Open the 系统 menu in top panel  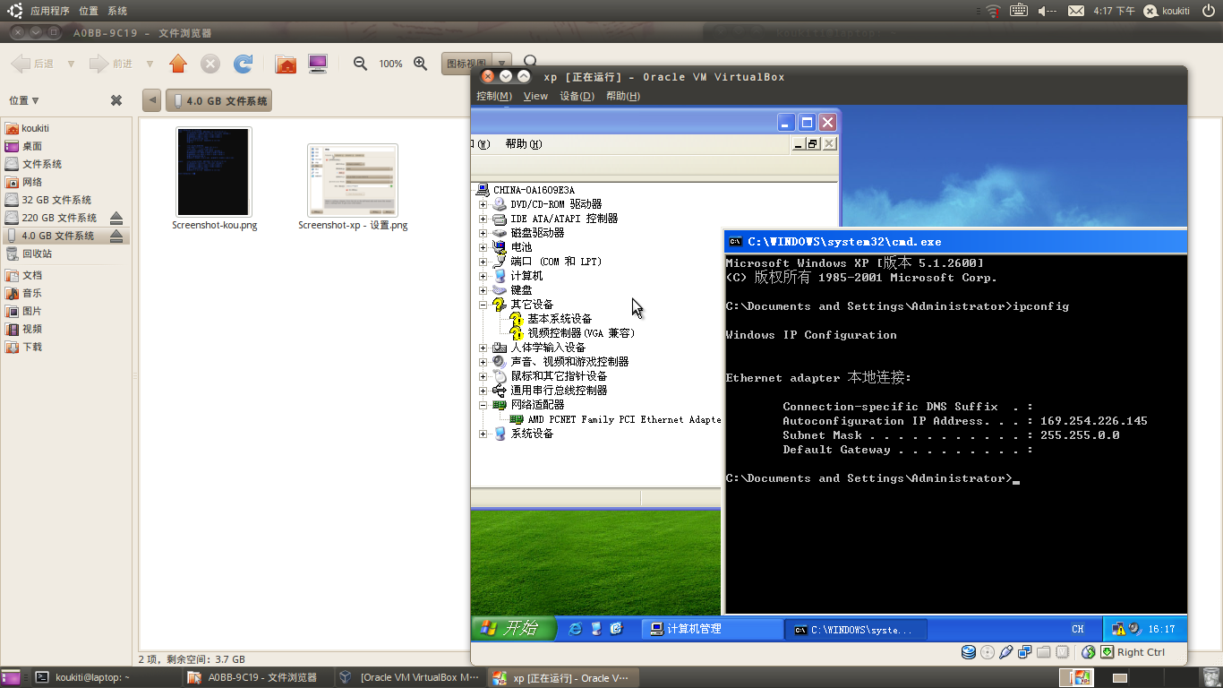point(117,11)
